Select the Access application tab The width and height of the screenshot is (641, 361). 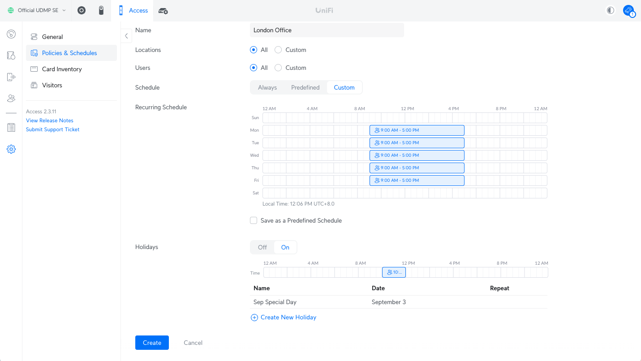pos(133,10)
